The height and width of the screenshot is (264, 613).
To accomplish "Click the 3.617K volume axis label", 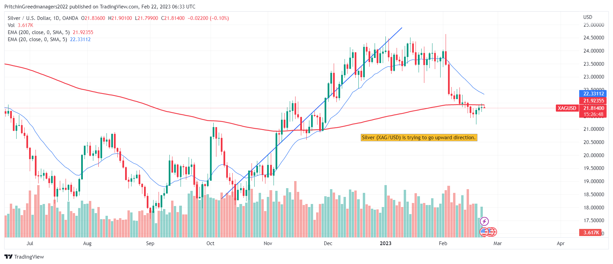I will (x=591, y=233).
